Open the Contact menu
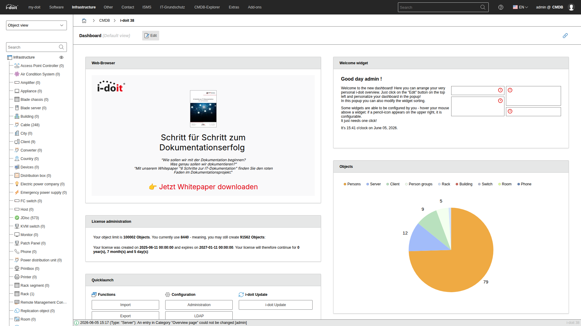The width and height of the screenshot is (581, 326). 128,7
